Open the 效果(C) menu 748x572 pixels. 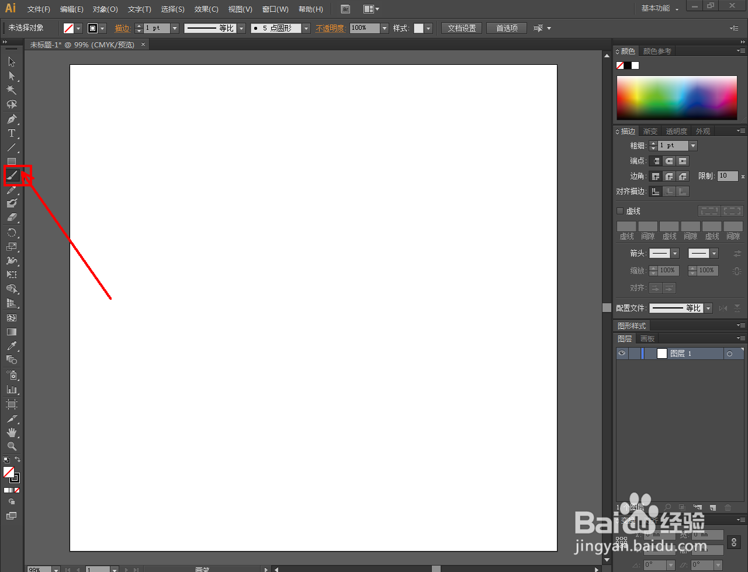coord(206,9)
